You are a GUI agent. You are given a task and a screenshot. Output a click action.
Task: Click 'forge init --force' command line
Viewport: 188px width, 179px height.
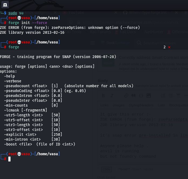[x=28, y=23]
